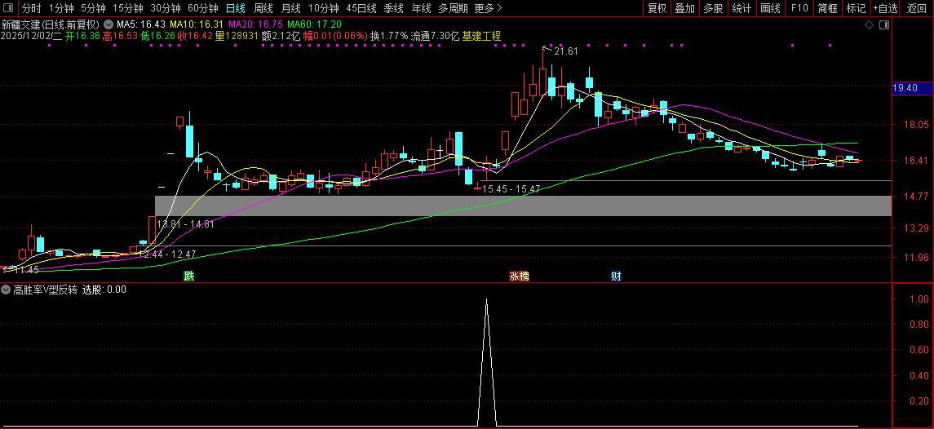The height and width of the screenshot is (429, 934).
Task: Switch to the 分时 chart tab
Action: [x=31, y=8]
